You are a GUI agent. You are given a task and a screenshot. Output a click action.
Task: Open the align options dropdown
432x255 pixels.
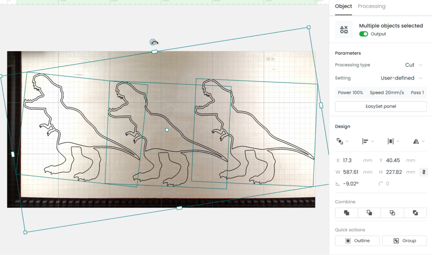[x=368, y=141]
